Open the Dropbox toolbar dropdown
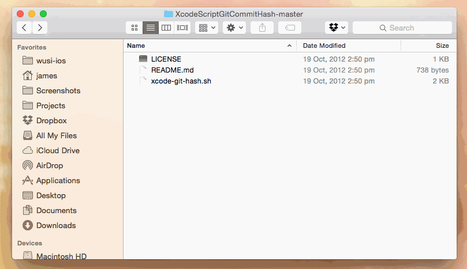467x269 pixels. pyautogui.click(x=337, y=28)
